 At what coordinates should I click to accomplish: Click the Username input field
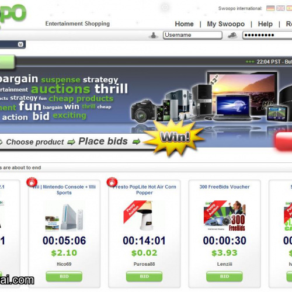pos(193,35)
